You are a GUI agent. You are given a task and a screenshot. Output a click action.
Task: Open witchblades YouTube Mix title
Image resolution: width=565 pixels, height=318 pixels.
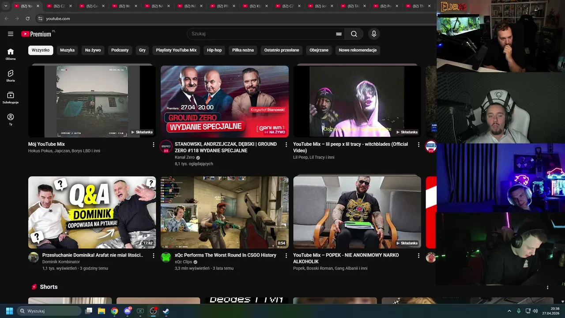click(x=350, y=148)
